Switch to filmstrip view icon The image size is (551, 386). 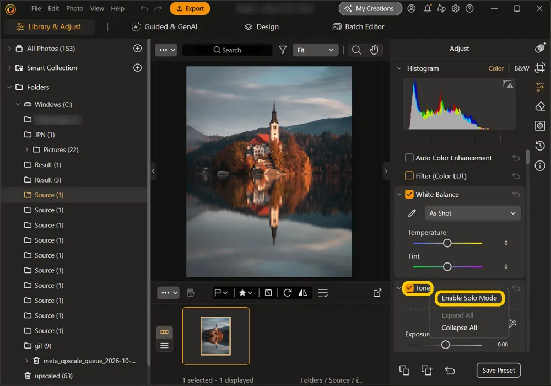(164, 332)
